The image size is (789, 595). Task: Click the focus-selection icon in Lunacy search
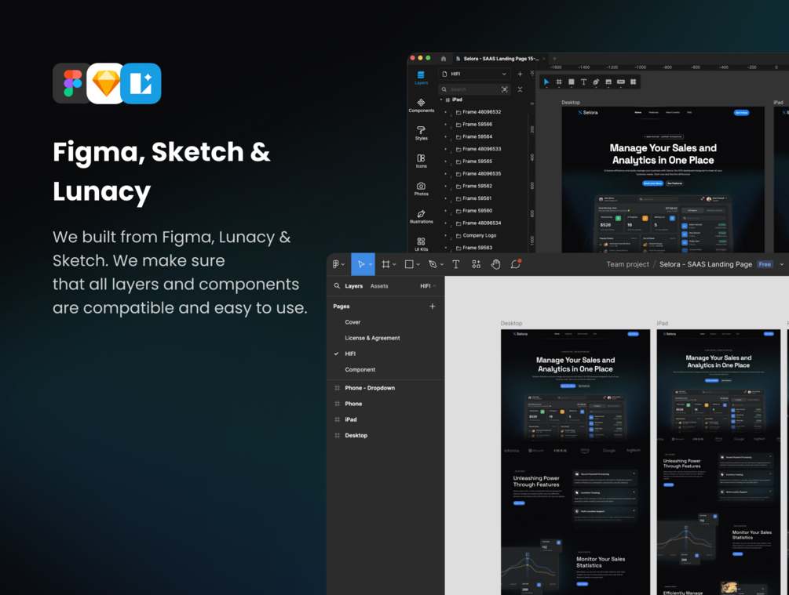tap(504, 89)
